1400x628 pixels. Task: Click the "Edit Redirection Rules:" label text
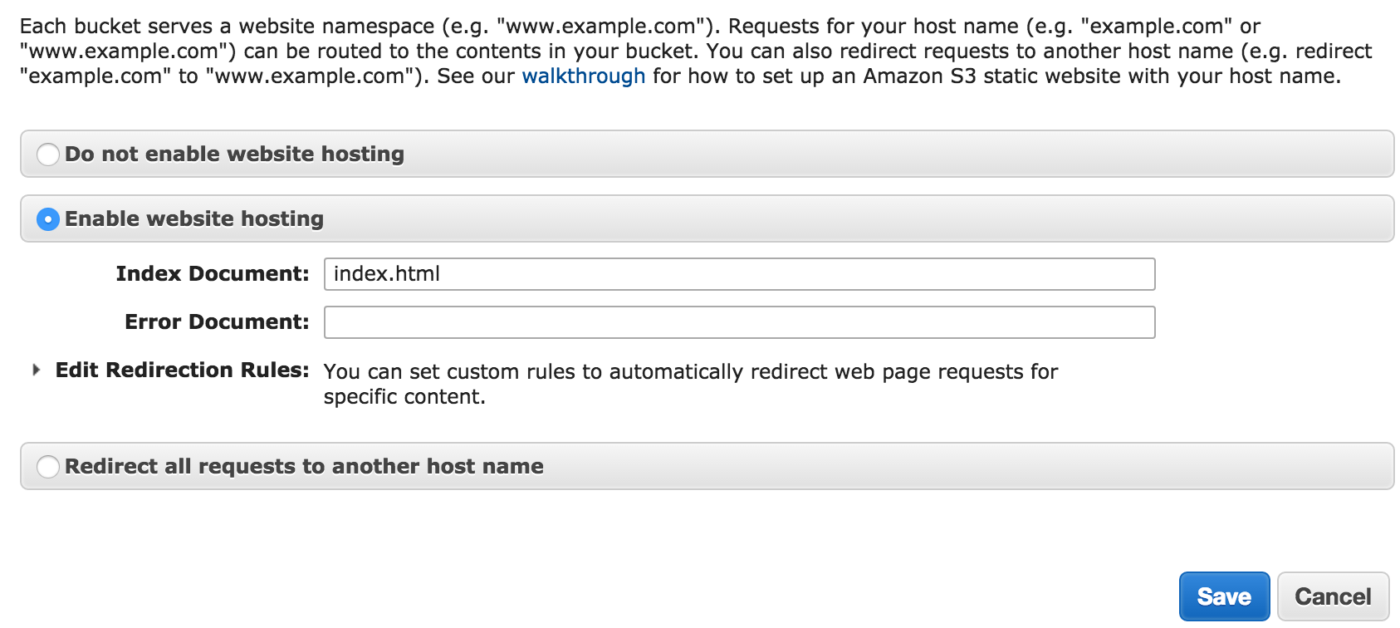point(182,370)
